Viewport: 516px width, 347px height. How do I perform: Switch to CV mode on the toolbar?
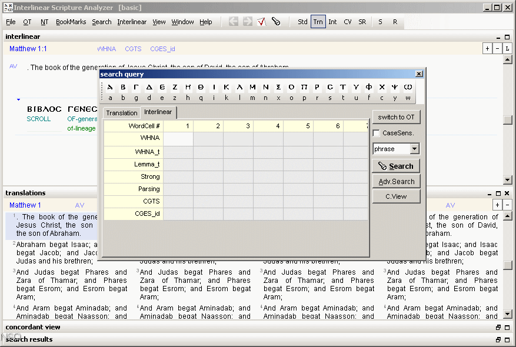[347, 21]
